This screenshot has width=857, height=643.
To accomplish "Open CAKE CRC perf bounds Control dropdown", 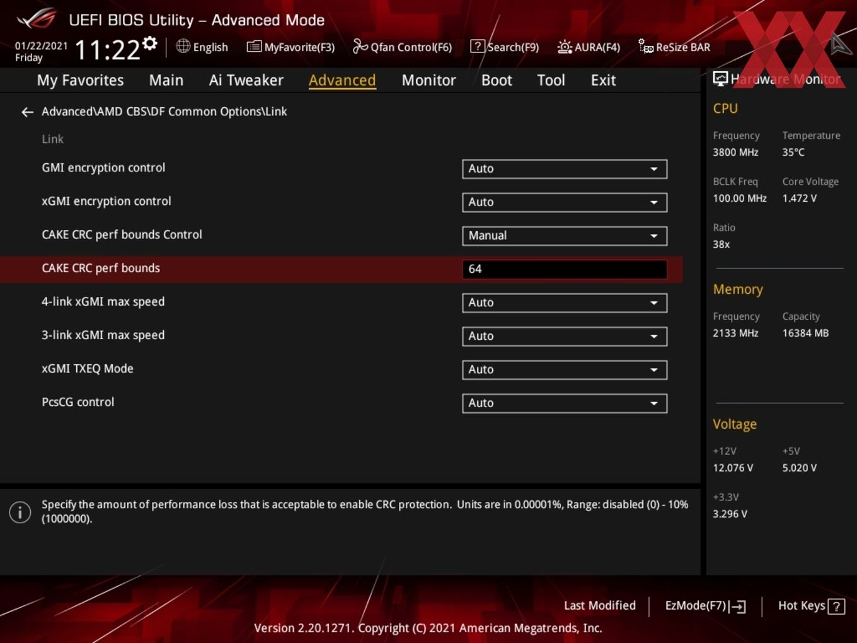I will point(565,236).
